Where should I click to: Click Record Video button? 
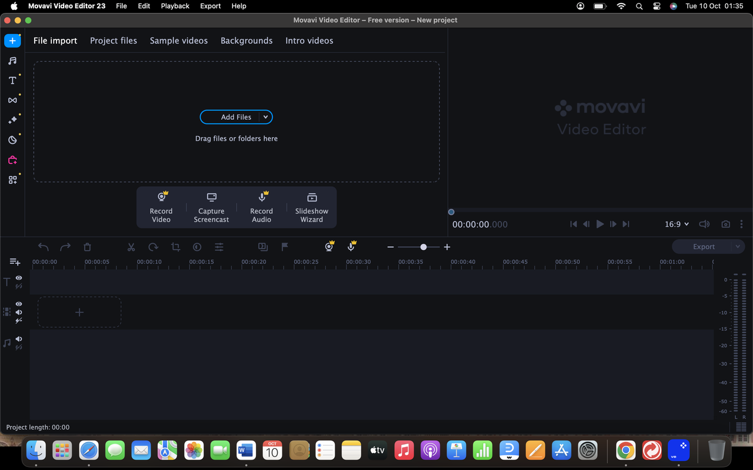click(161, 207)
